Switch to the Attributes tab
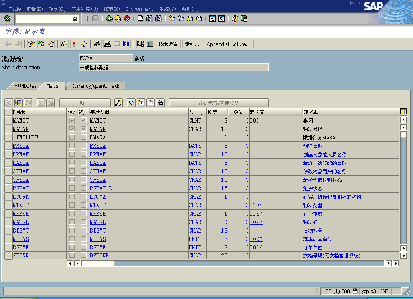413x299 pixels. pos(25,86)
